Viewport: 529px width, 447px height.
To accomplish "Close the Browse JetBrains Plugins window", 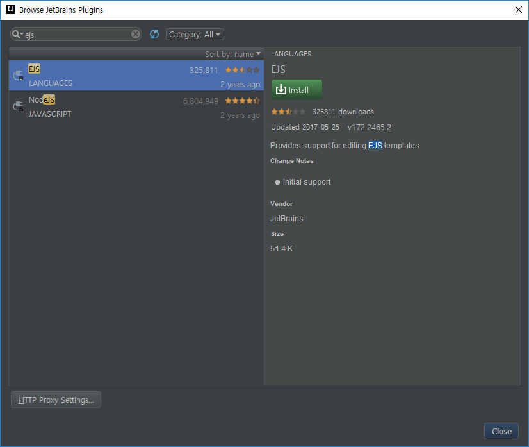I will pos(519,10).
